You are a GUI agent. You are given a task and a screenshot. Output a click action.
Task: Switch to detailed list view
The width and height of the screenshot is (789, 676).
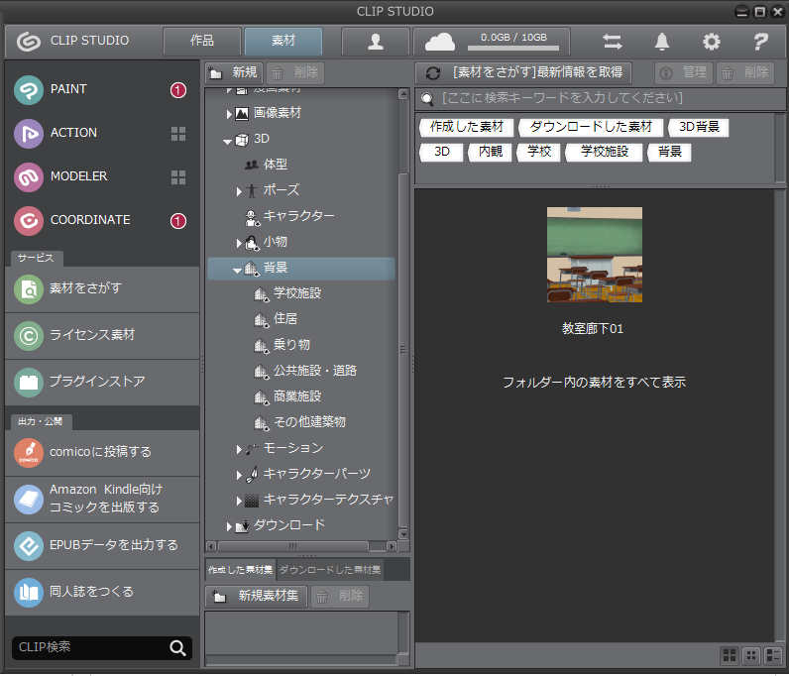coord(773,655)
